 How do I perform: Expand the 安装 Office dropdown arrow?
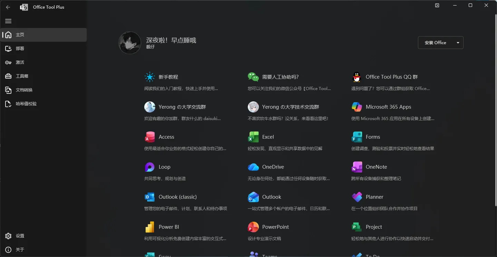(458, 43)
